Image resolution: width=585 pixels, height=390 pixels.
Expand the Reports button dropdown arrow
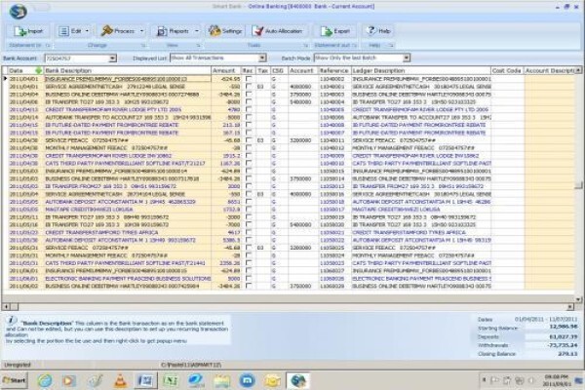(197, 31)
